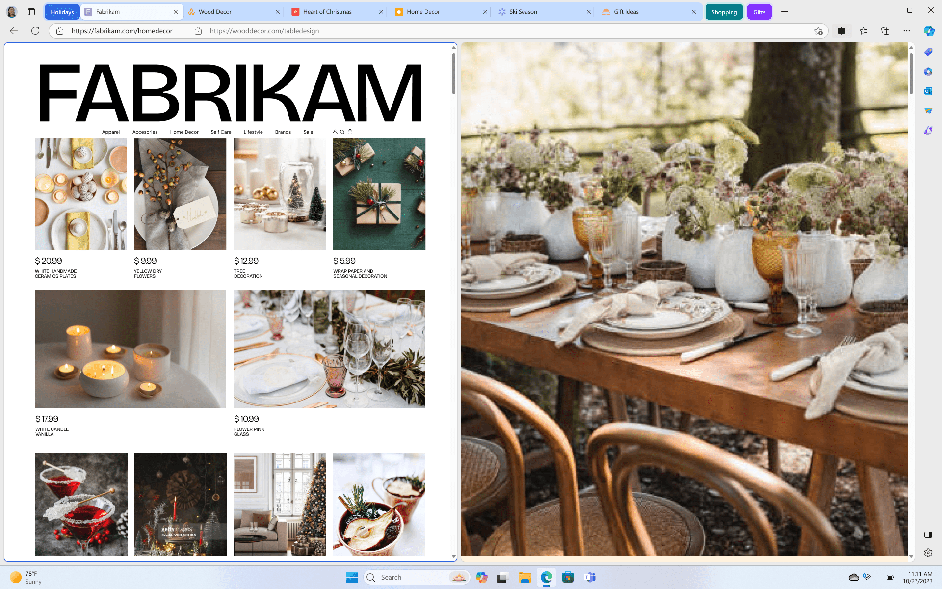
Task: Toggle the sidebar visibility icon
Action: (x=928, y=535)
